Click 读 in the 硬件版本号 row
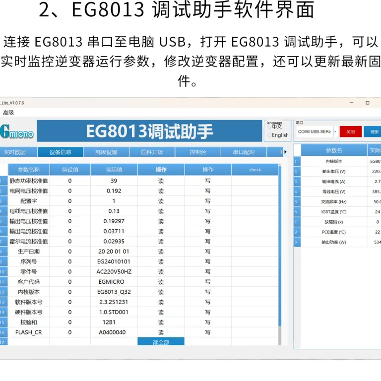The image size is (381, 381). pos(161,312)
